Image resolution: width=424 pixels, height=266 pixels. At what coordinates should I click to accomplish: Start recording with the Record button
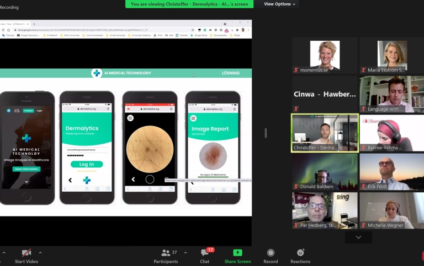coord(271,256)
